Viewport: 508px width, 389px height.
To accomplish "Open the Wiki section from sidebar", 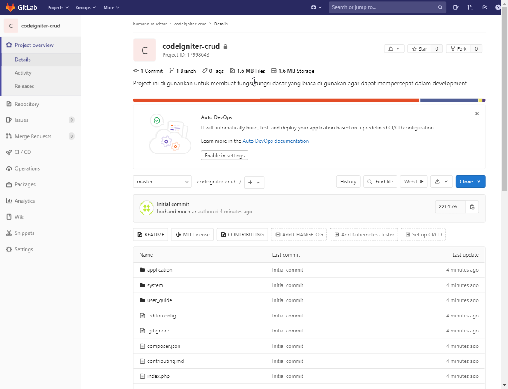I will (x=19, y=217).
